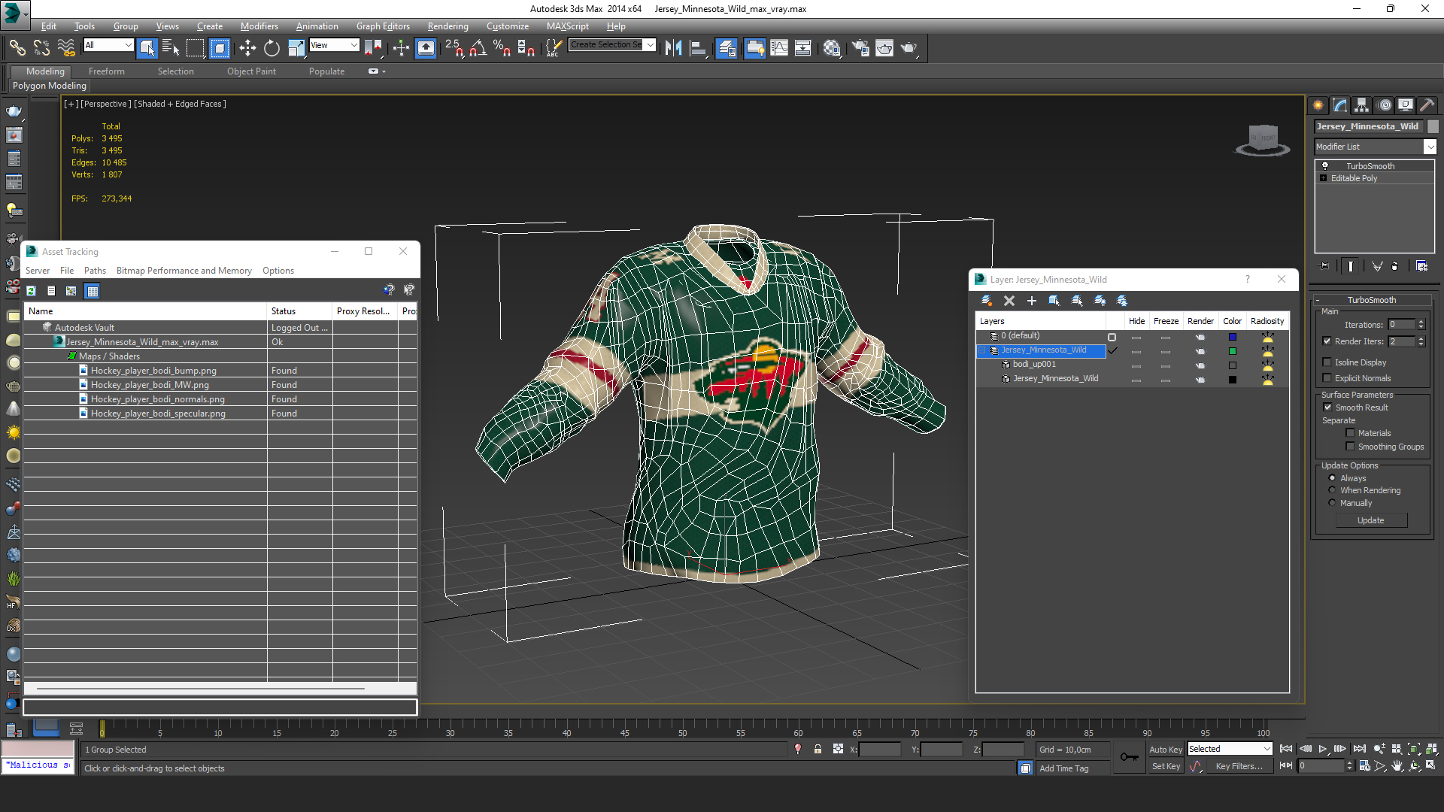Enable Explicit Normals checkbox
This screenshot has height=812, width=1444.
coord(1327,378)
